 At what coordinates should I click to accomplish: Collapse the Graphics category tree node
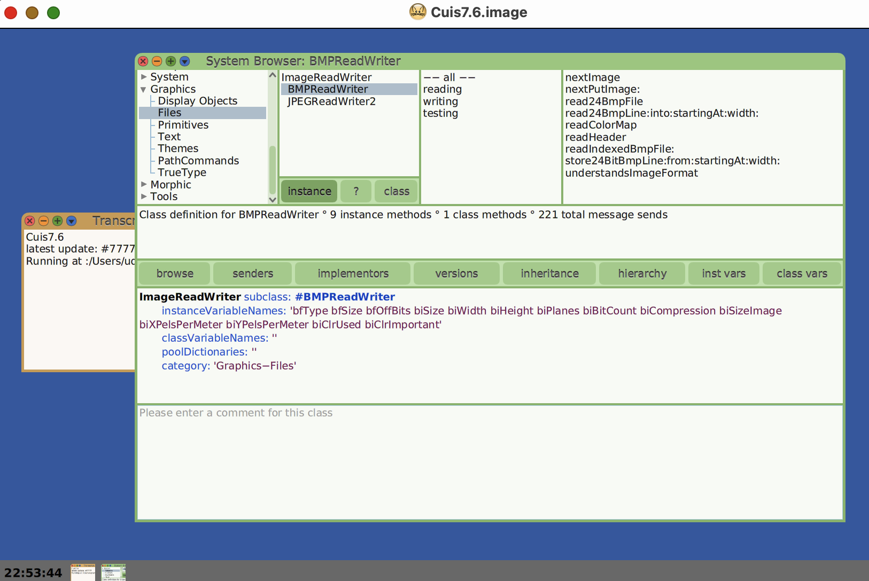tap(144, 89)
